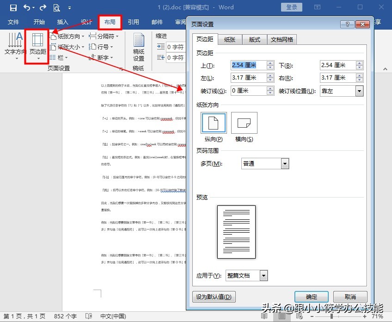Image resolution: width=392 pixels, height=322 pixels.
Task: Click the 左 left margin field
Action: pos(249,78)
